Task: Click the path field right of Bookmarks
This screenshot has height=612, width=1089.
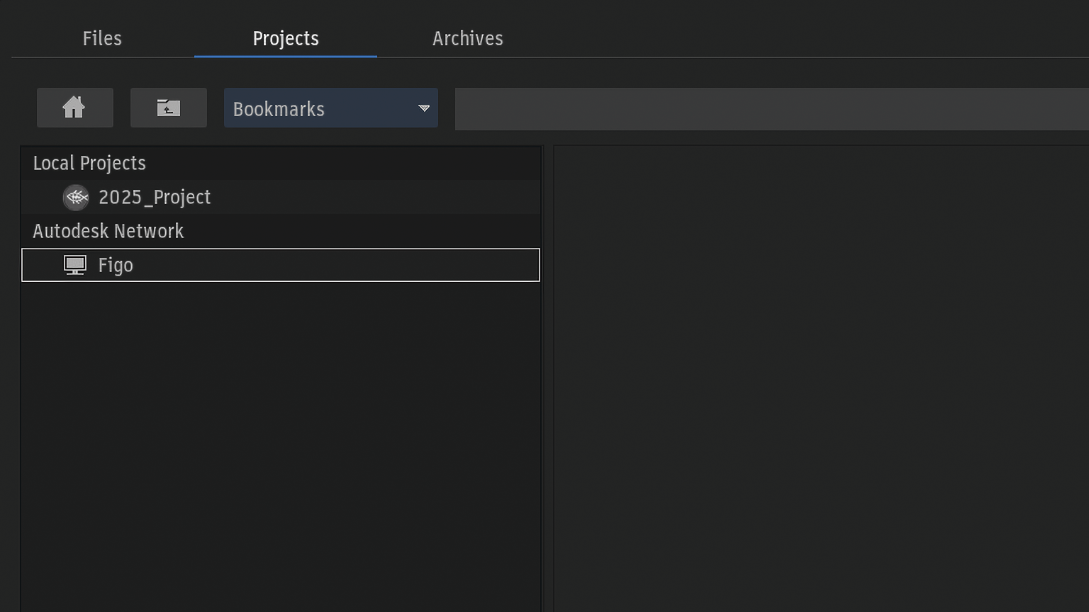Action: pos(771,109)
